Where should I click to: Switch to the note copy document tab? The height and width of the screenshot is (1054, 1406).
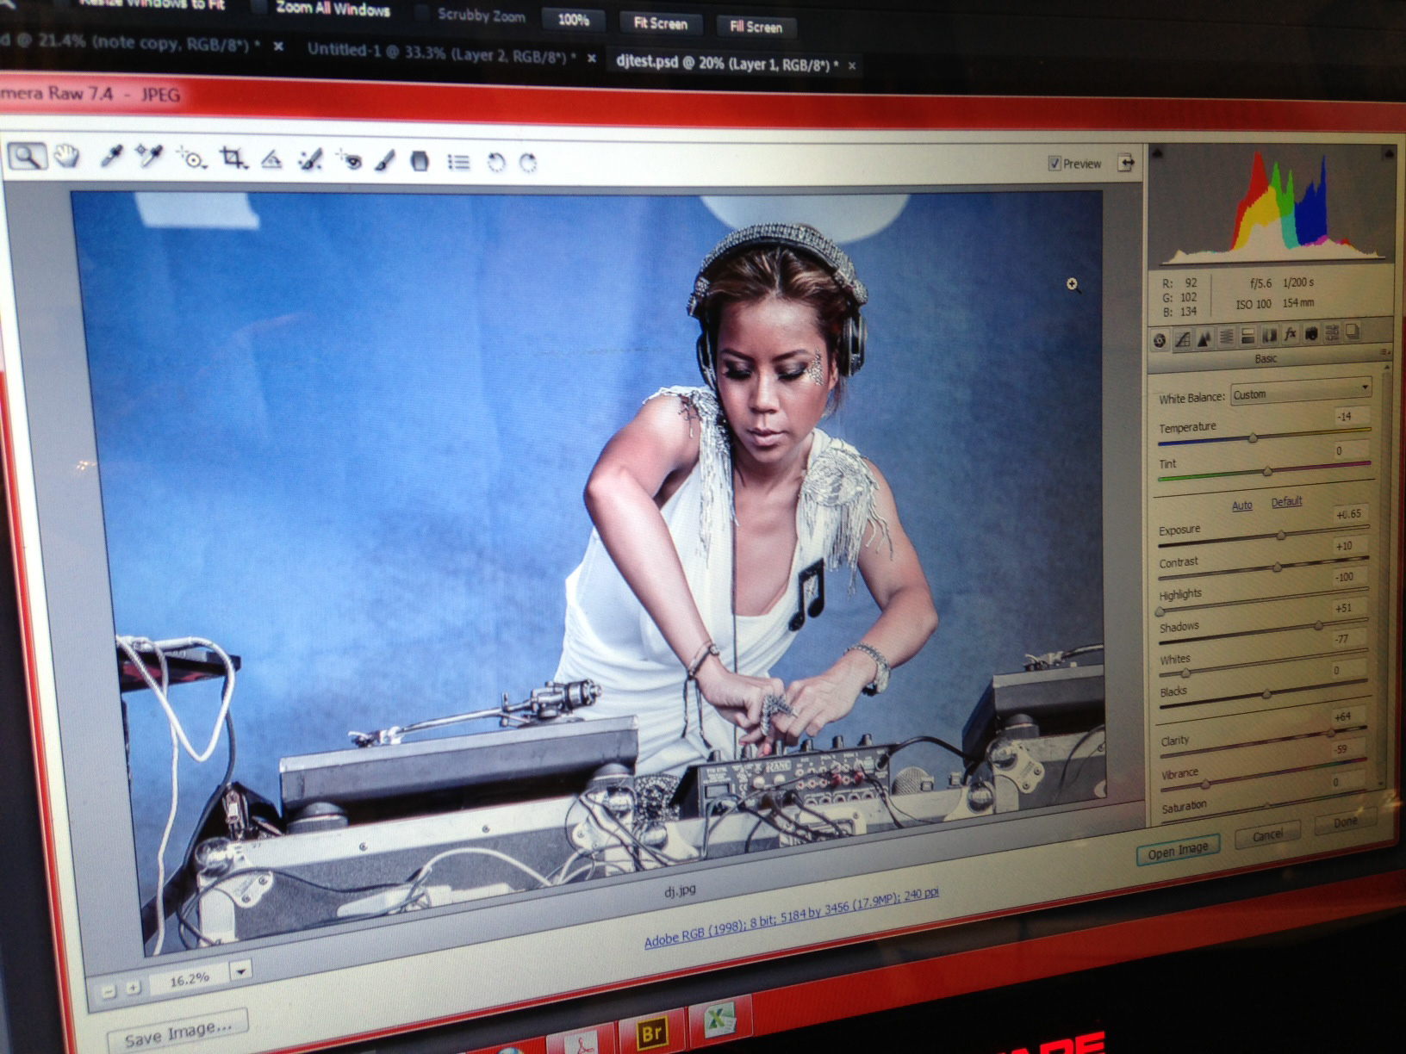(x=129, y=42)
